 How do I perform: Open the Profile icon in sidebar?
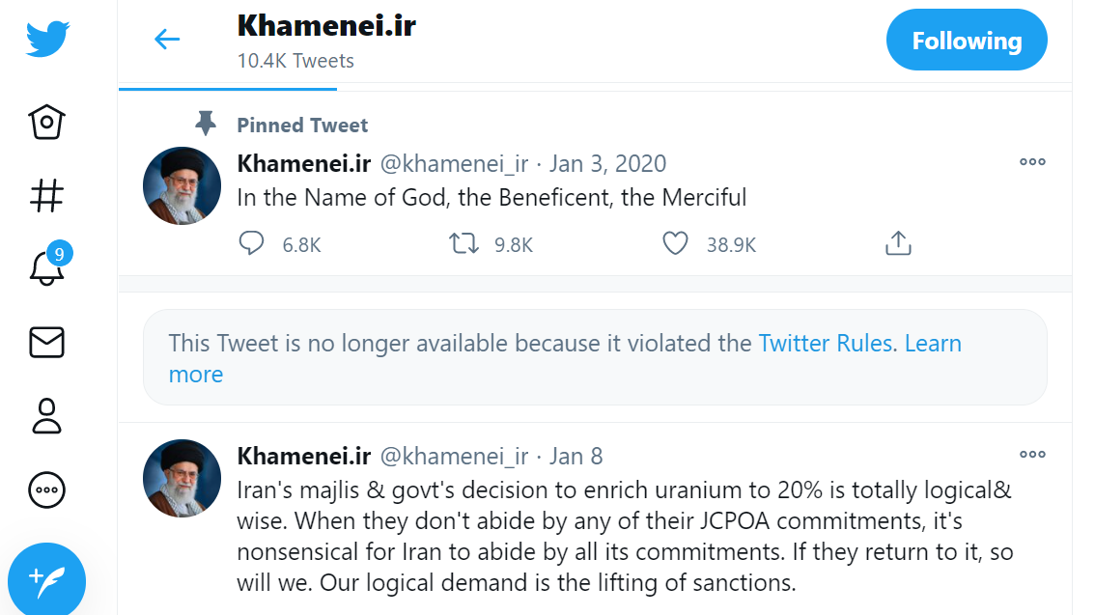click(46, 416)
